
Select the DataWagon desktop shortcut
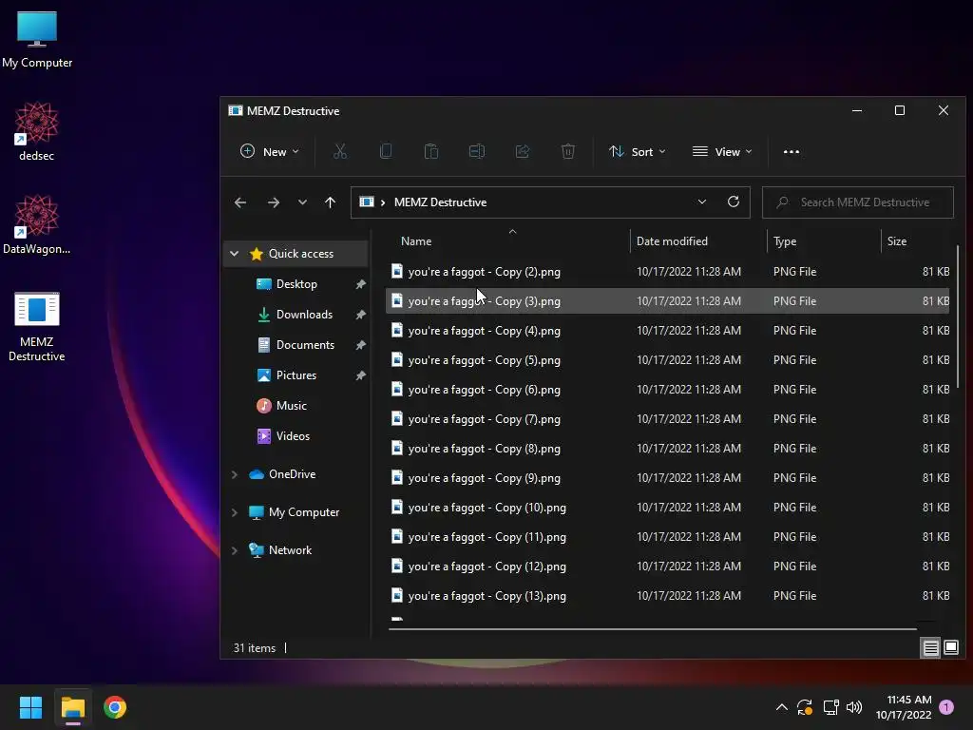pyautogui.click(x=37, y=224)
